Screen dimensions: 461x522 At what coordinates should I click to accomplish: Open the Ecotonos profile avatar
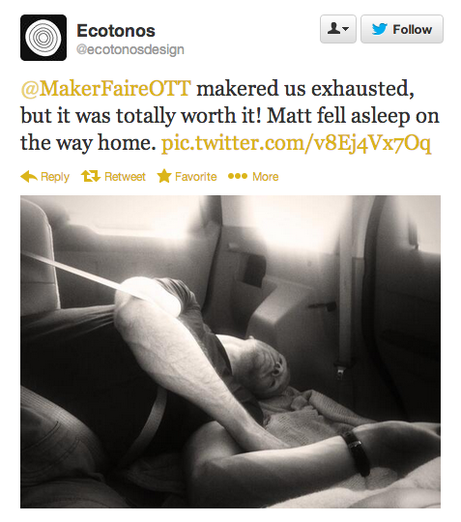point(43,38)
